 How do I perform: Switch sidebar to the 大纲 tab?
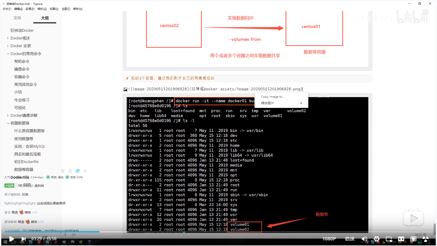point(45,18)
